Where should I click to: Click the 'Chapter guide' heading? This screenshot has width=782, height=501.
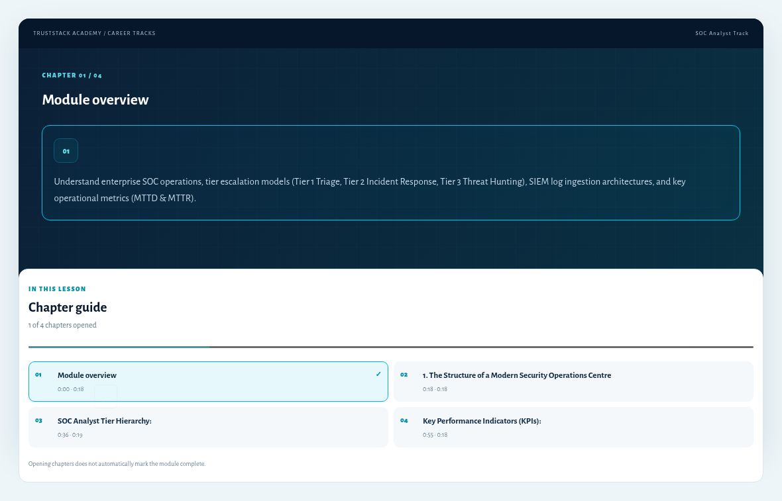pyautogui.click(x=68, y=307)
